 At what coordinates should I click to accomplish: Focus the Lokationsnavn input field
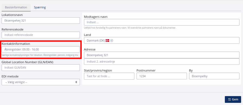pyautogui.click(x=41, y=21)
